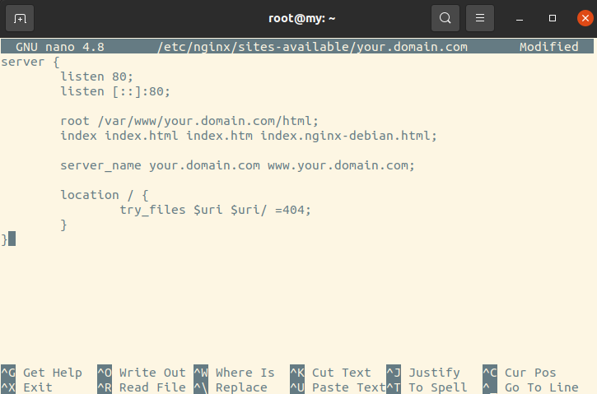The image size is (597, 394).
Task: Click the ^U Paste Text shortcut
Action: click(338, 387)
